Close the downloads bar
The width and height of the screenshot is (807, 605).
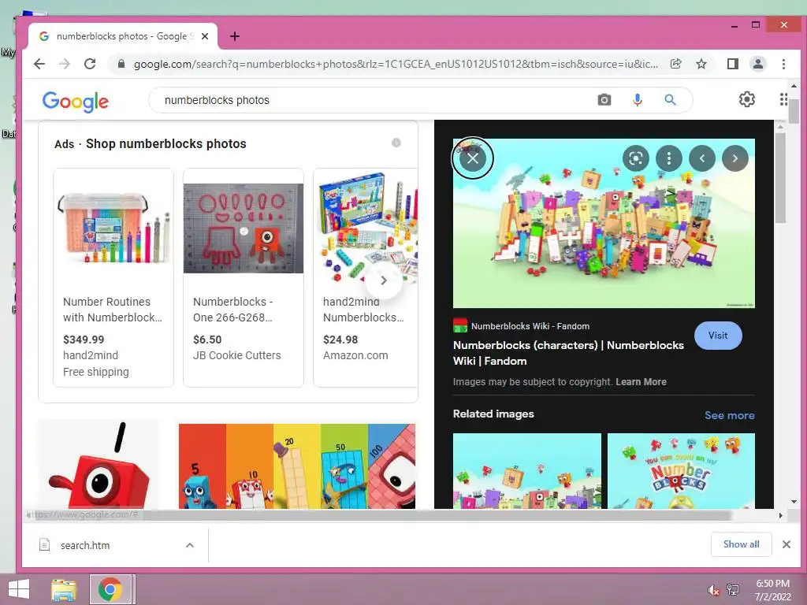(x=786, y=544)
